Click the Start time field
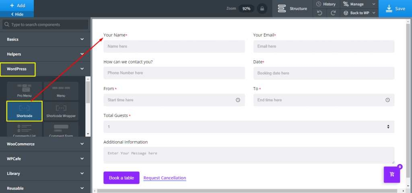The image size is (412, 193). [174, 100]
